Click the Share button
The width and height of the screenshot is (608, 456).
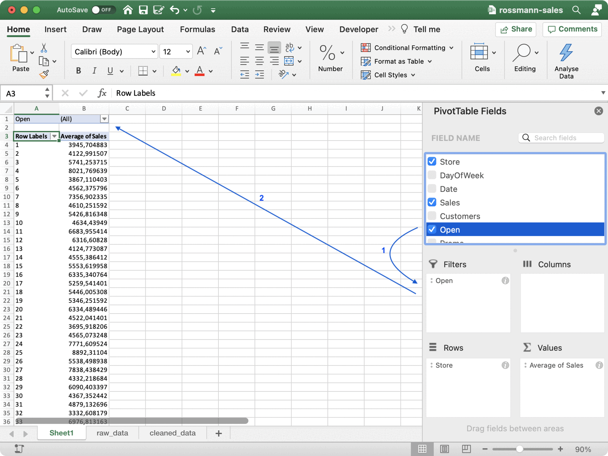[x=516, y=29]
